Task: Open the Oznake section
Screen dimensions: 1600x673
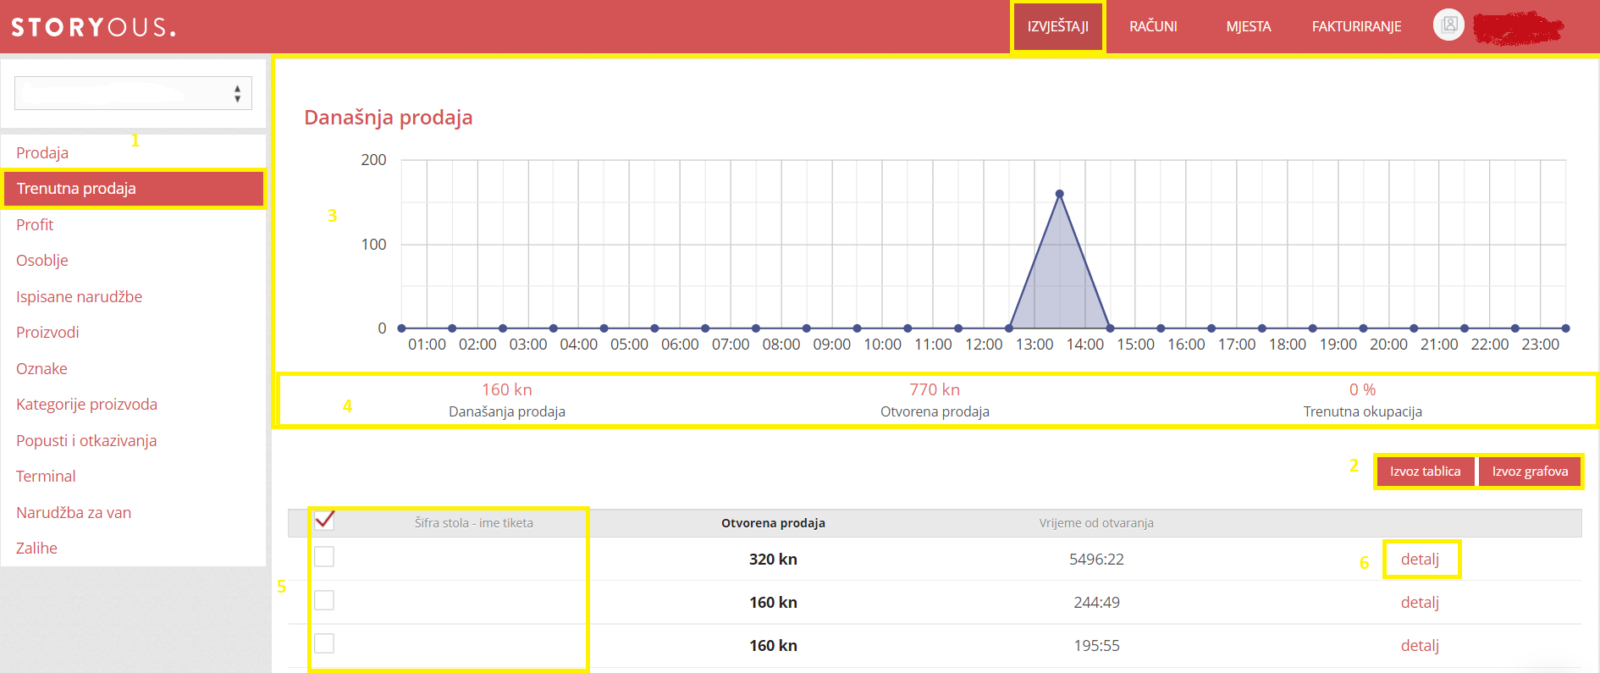Action: (x=41, y=368)
